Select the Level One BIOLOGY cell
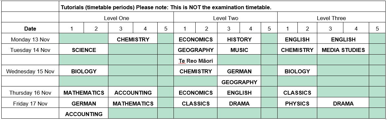The image size is (387, 120). pyautogui.click(x=84, y=71)
